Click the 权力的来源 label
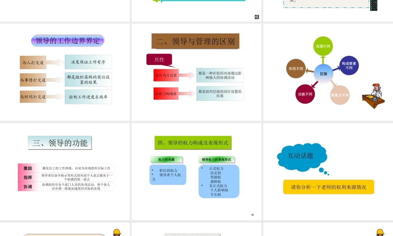Image resolution: width=393 pixels, height=236 pixels. 166,160
